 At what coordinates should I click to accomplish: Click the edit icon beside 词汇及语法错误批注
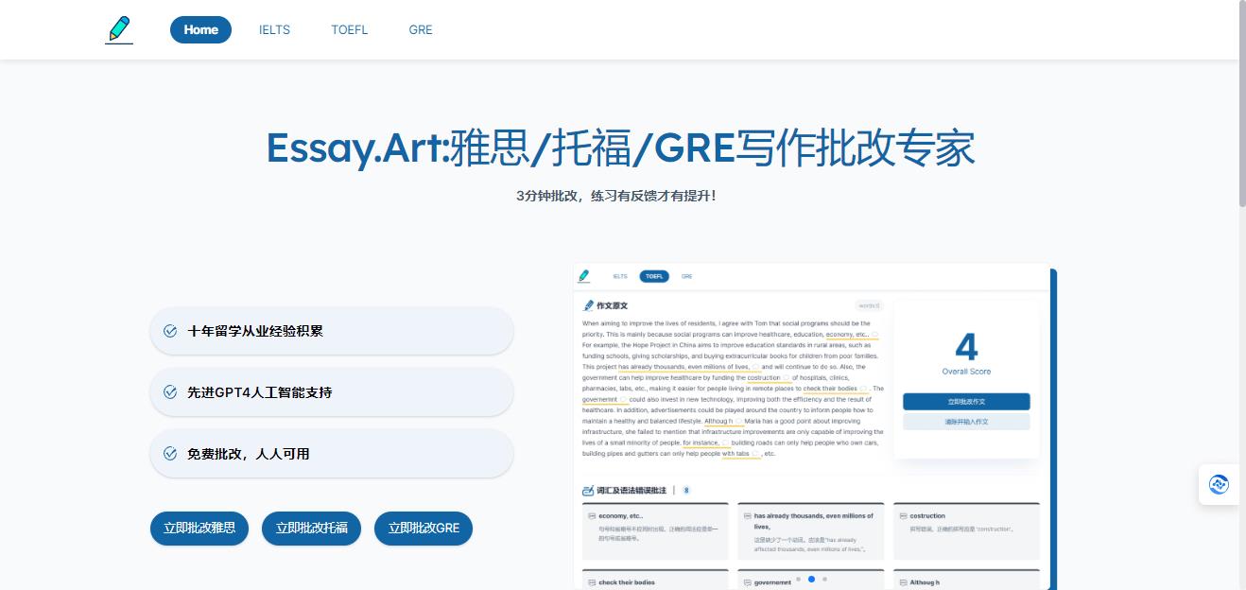coord(588,491)
